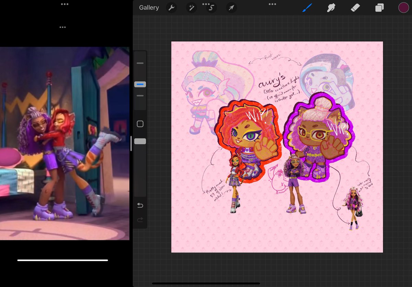Select the Brush tool
Screen dimensions: 412x287
[307, 8]
